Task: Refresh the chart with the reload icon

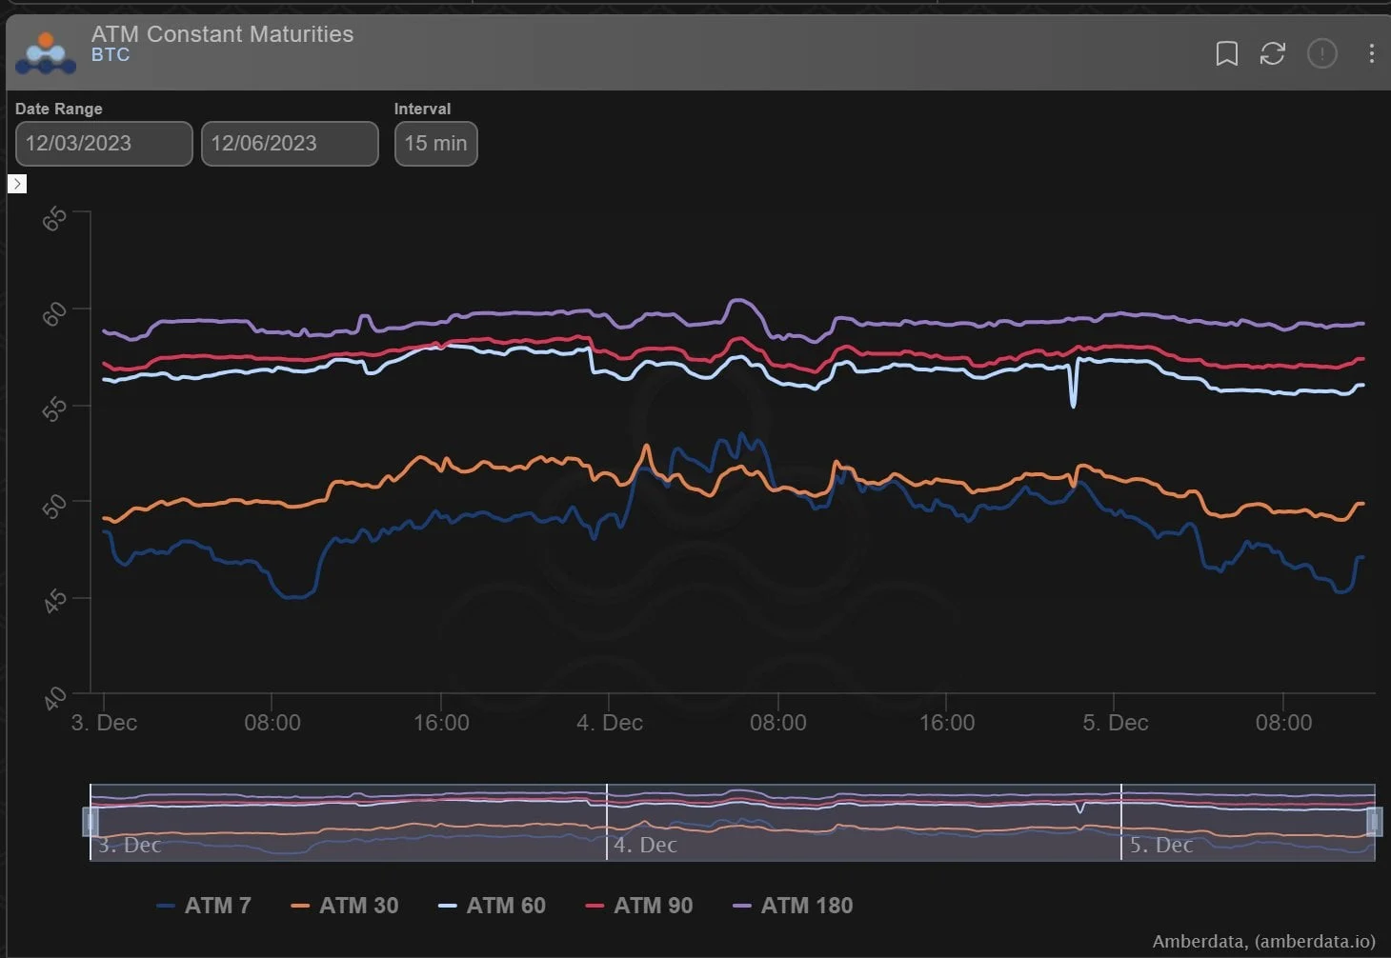Action: tap(1273, 53)
